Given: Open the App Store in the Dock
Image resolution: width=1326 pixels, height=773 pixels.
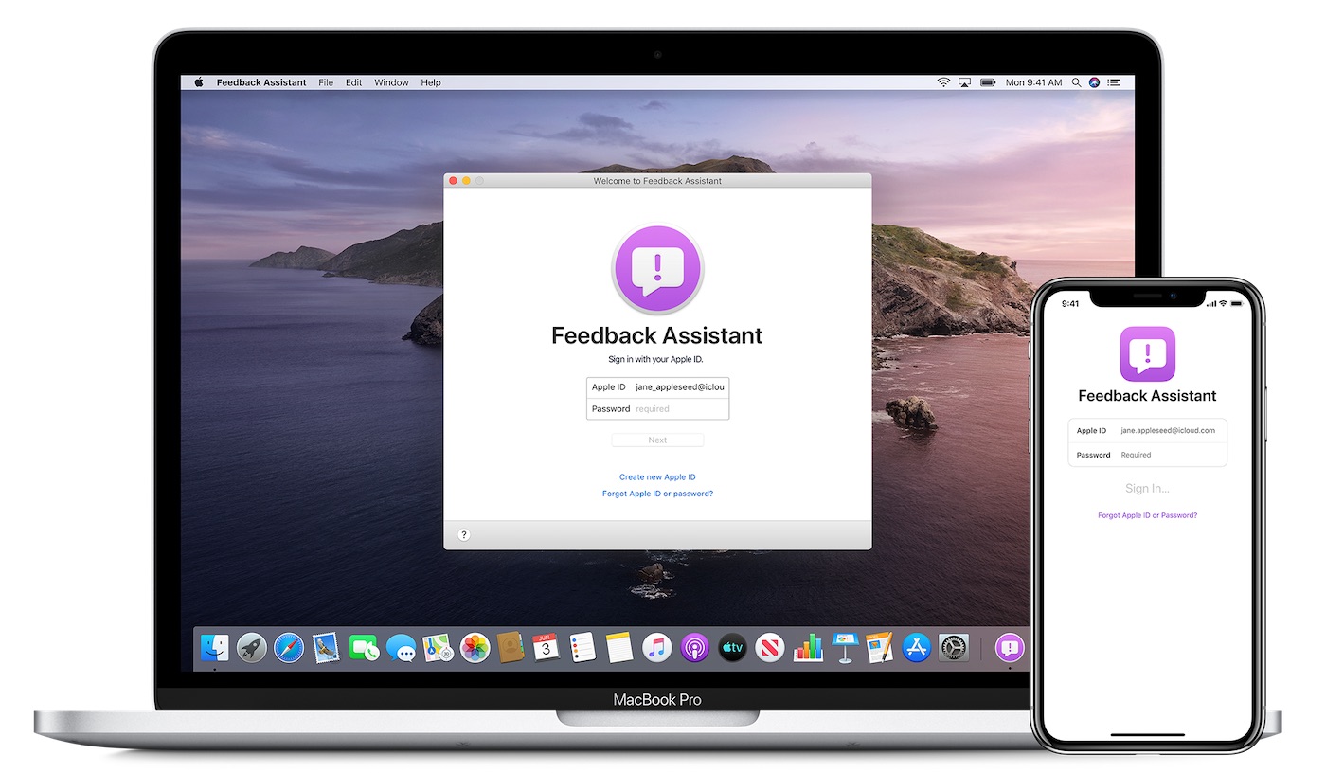Looking at the screenshot, I should pos(917,648).
